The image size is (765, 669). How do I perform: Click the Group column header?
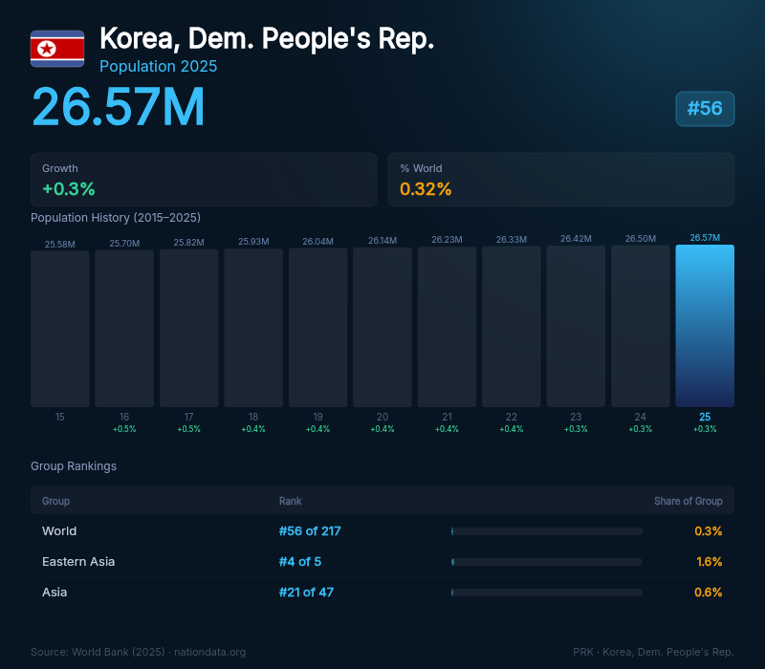tap(56, 501)
